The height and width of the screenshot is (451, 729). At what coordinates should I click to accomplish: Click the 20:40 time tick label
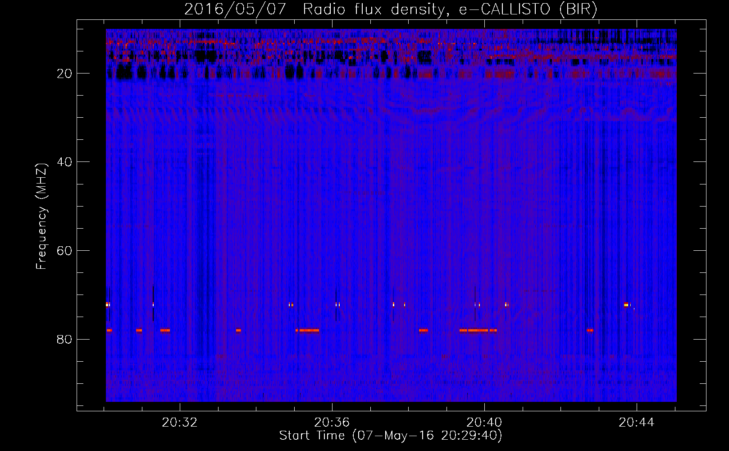pyautogui.click(x=484, y=423)
